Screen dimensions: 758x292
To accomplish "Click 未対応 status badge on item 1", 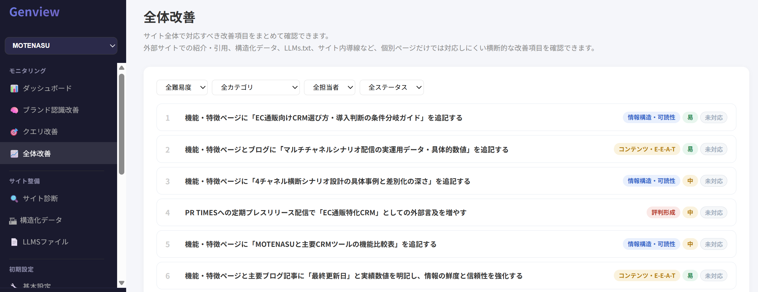I will coord(714,118).
